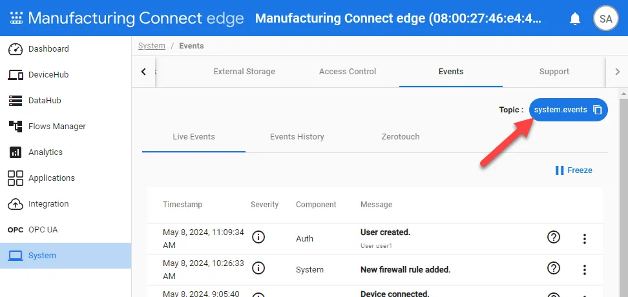Screen dimensions: 628x297
Task: Click the Dashboard gauge icon
Action: coord(16,49)
